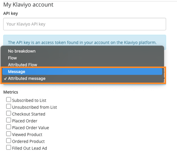The height and width of the screenshot is (161, 177).
Task: Tick the Viewed Product checkbox
Action: [x=8, y=134]
